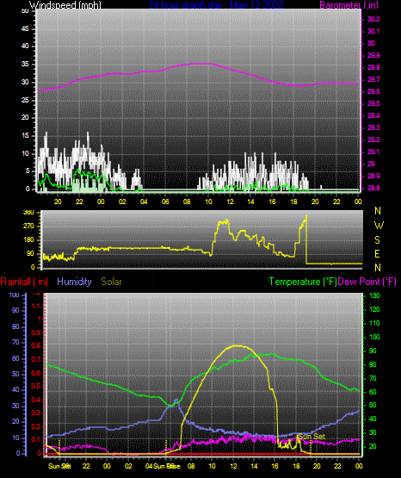
Task: Click wind direction axis value 360
Action: click(28, 213)
